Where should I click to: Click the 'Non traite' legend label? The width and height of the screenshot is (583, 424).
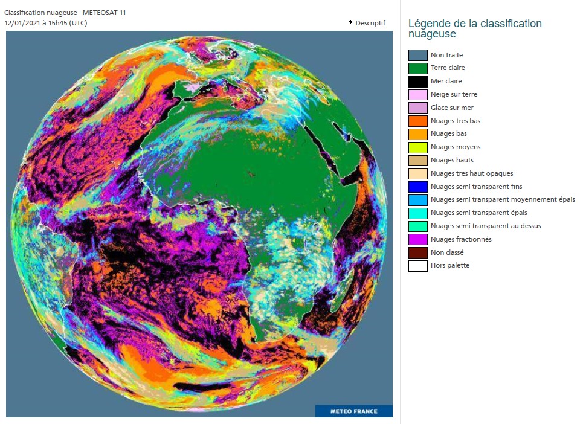(x=446, y=55)
